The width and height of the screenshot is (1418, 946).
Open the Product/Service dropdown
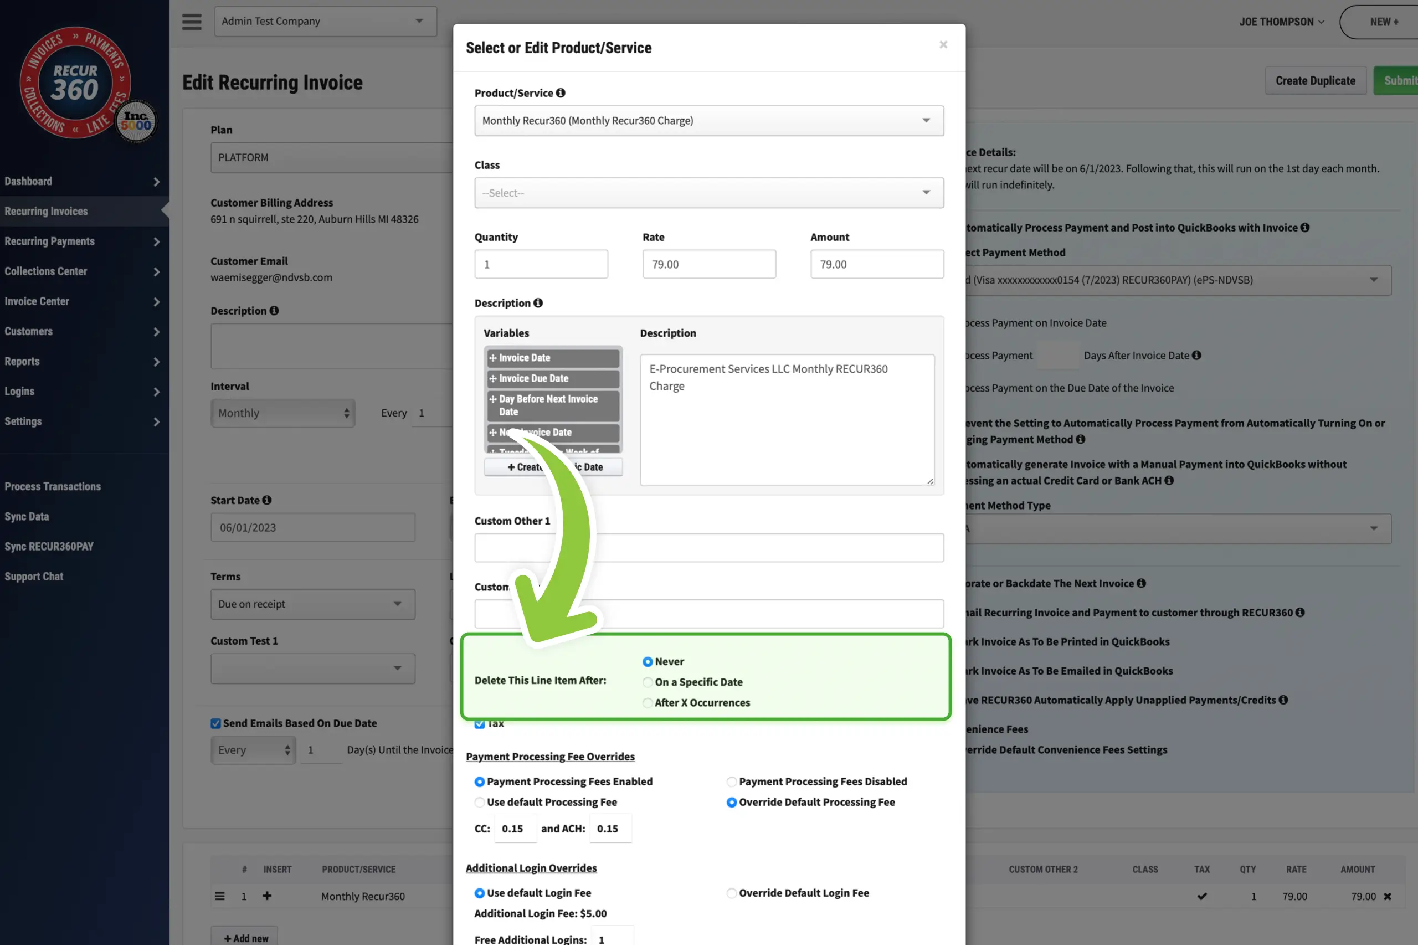(709, 121)
